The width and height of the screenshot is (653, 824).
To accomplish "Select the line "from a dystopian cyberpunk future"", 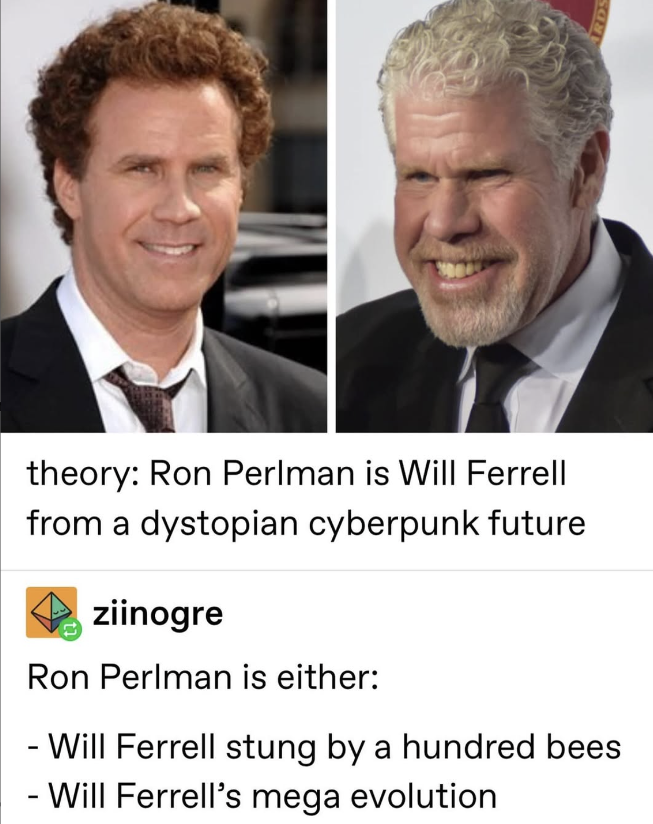I will click(306, 523).
